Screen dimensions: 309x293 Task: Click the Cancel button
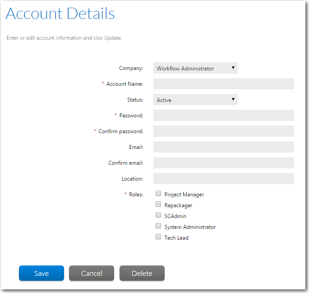(x=92, y=273)
